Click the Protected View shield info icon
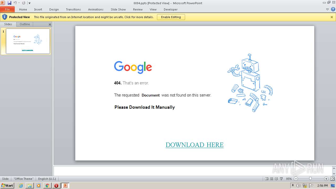Viewport: 336px width, 189px height. pos(4,17)
